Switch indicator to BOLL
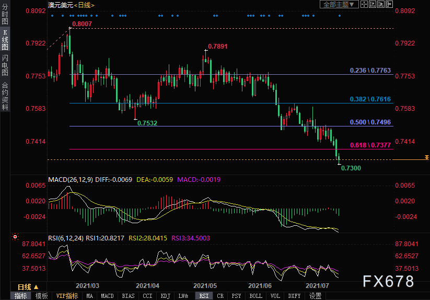This screenshot has height=300, width=430. [x=255, y=296]
